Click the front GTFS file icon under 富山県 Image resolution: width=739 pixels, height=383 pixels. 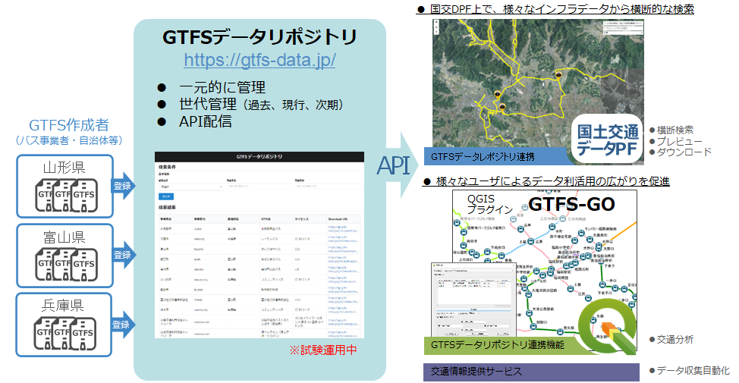pyautogui.click(x=84, y=265)
